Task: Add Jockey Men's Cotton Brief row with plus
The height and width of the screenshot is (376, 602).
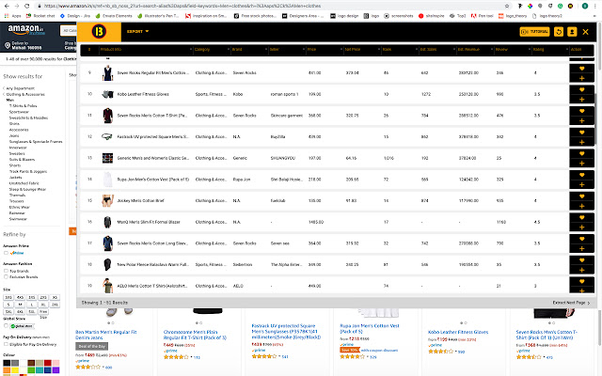Action: point(581,206)
